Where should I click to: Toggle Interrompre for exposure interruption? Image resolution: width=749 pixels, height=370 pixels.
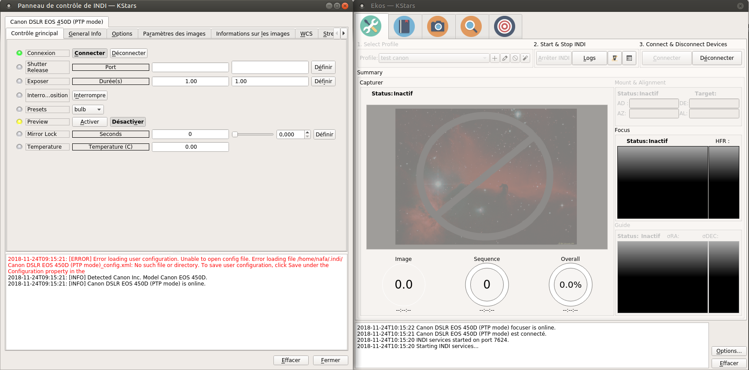pyautogui.click(x=90, y=95)
